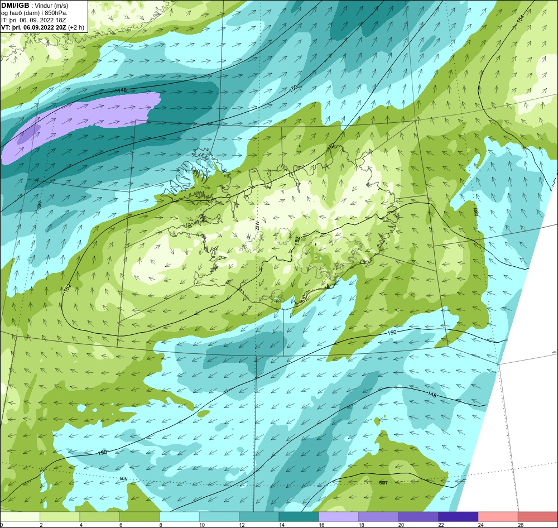Click the 2–4 m/s light green legend swatch
This screenshot has width=558, height=528.
60,517
